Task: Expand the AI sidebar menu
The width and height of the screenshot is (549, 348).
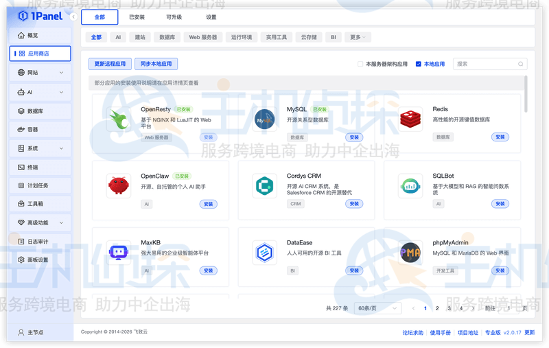Action: coord(40,92)
